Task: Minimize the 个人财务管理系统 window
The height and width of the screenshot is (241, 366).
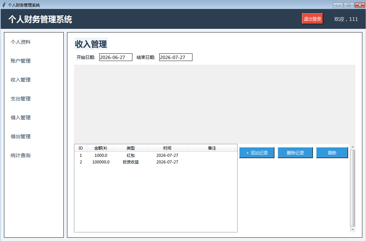Action: 338,5
